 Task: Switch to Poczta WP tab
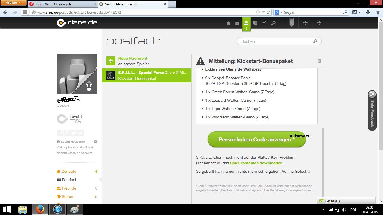coord(62,4)
